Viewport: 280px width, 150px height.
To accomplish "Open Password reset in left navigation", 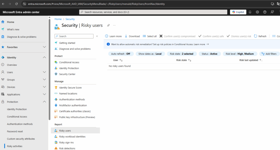I will 15,131.
